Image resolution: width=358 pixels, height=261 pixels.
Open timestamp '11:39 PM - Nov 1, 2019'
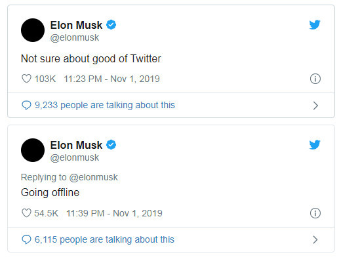click(114, 213)
